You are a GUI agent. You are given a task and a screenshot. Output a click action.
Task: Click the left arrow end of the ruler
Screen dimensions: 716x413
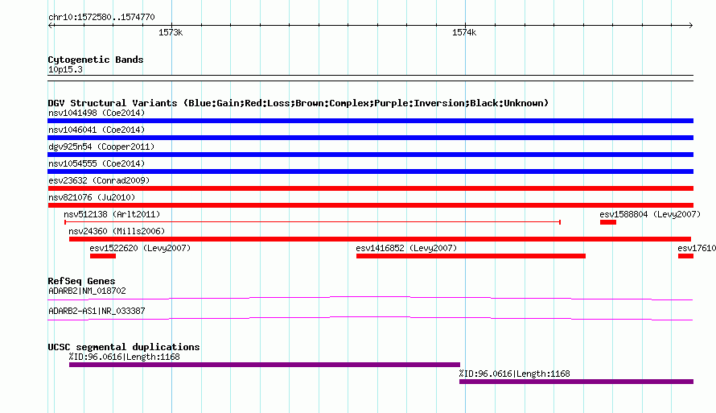[50, 25]
